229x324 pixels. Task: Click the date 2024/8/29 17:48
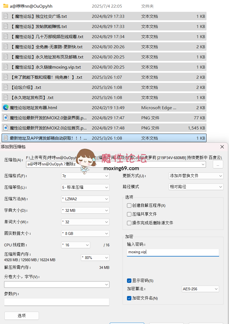point(108,128)
